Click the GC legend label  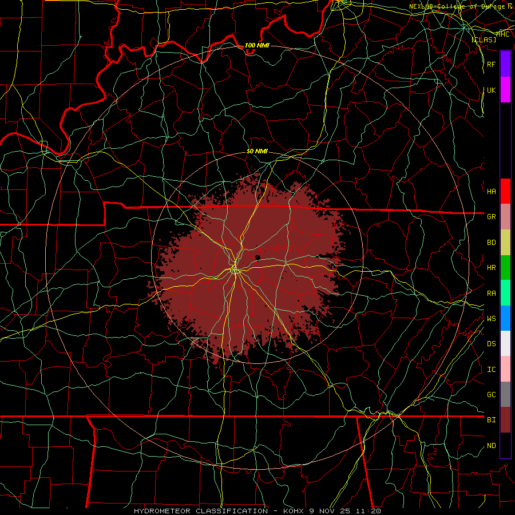point(491,395)
